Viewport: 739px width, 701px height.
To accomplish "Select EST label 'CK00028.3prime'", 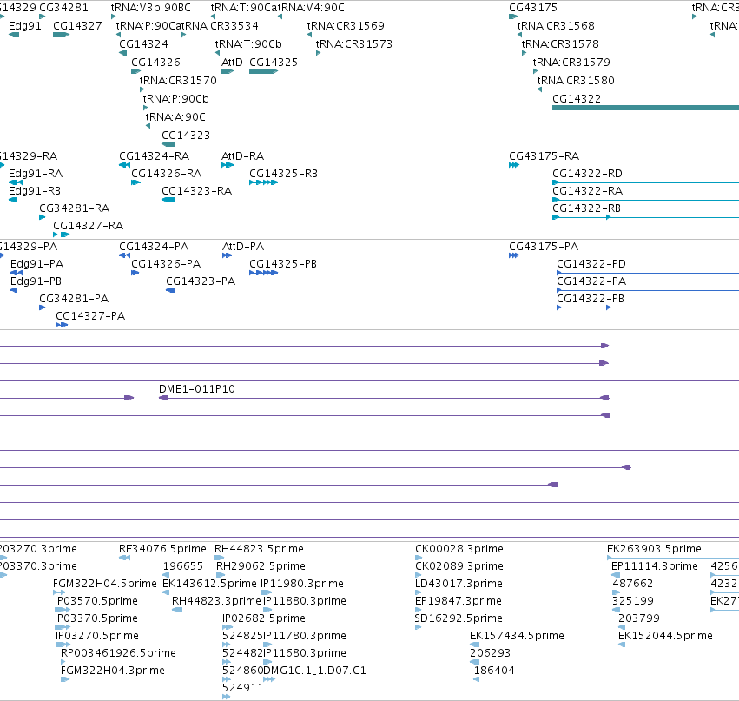I will tap(459, 549).
